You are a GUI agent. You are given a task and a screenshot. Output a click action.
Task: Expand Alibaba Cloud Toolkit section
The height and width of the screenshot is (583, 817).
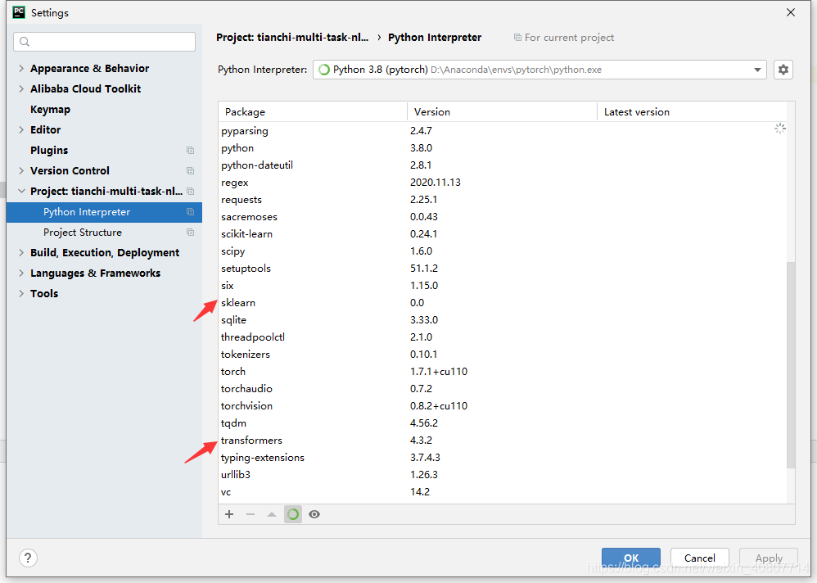pos(20,88)
